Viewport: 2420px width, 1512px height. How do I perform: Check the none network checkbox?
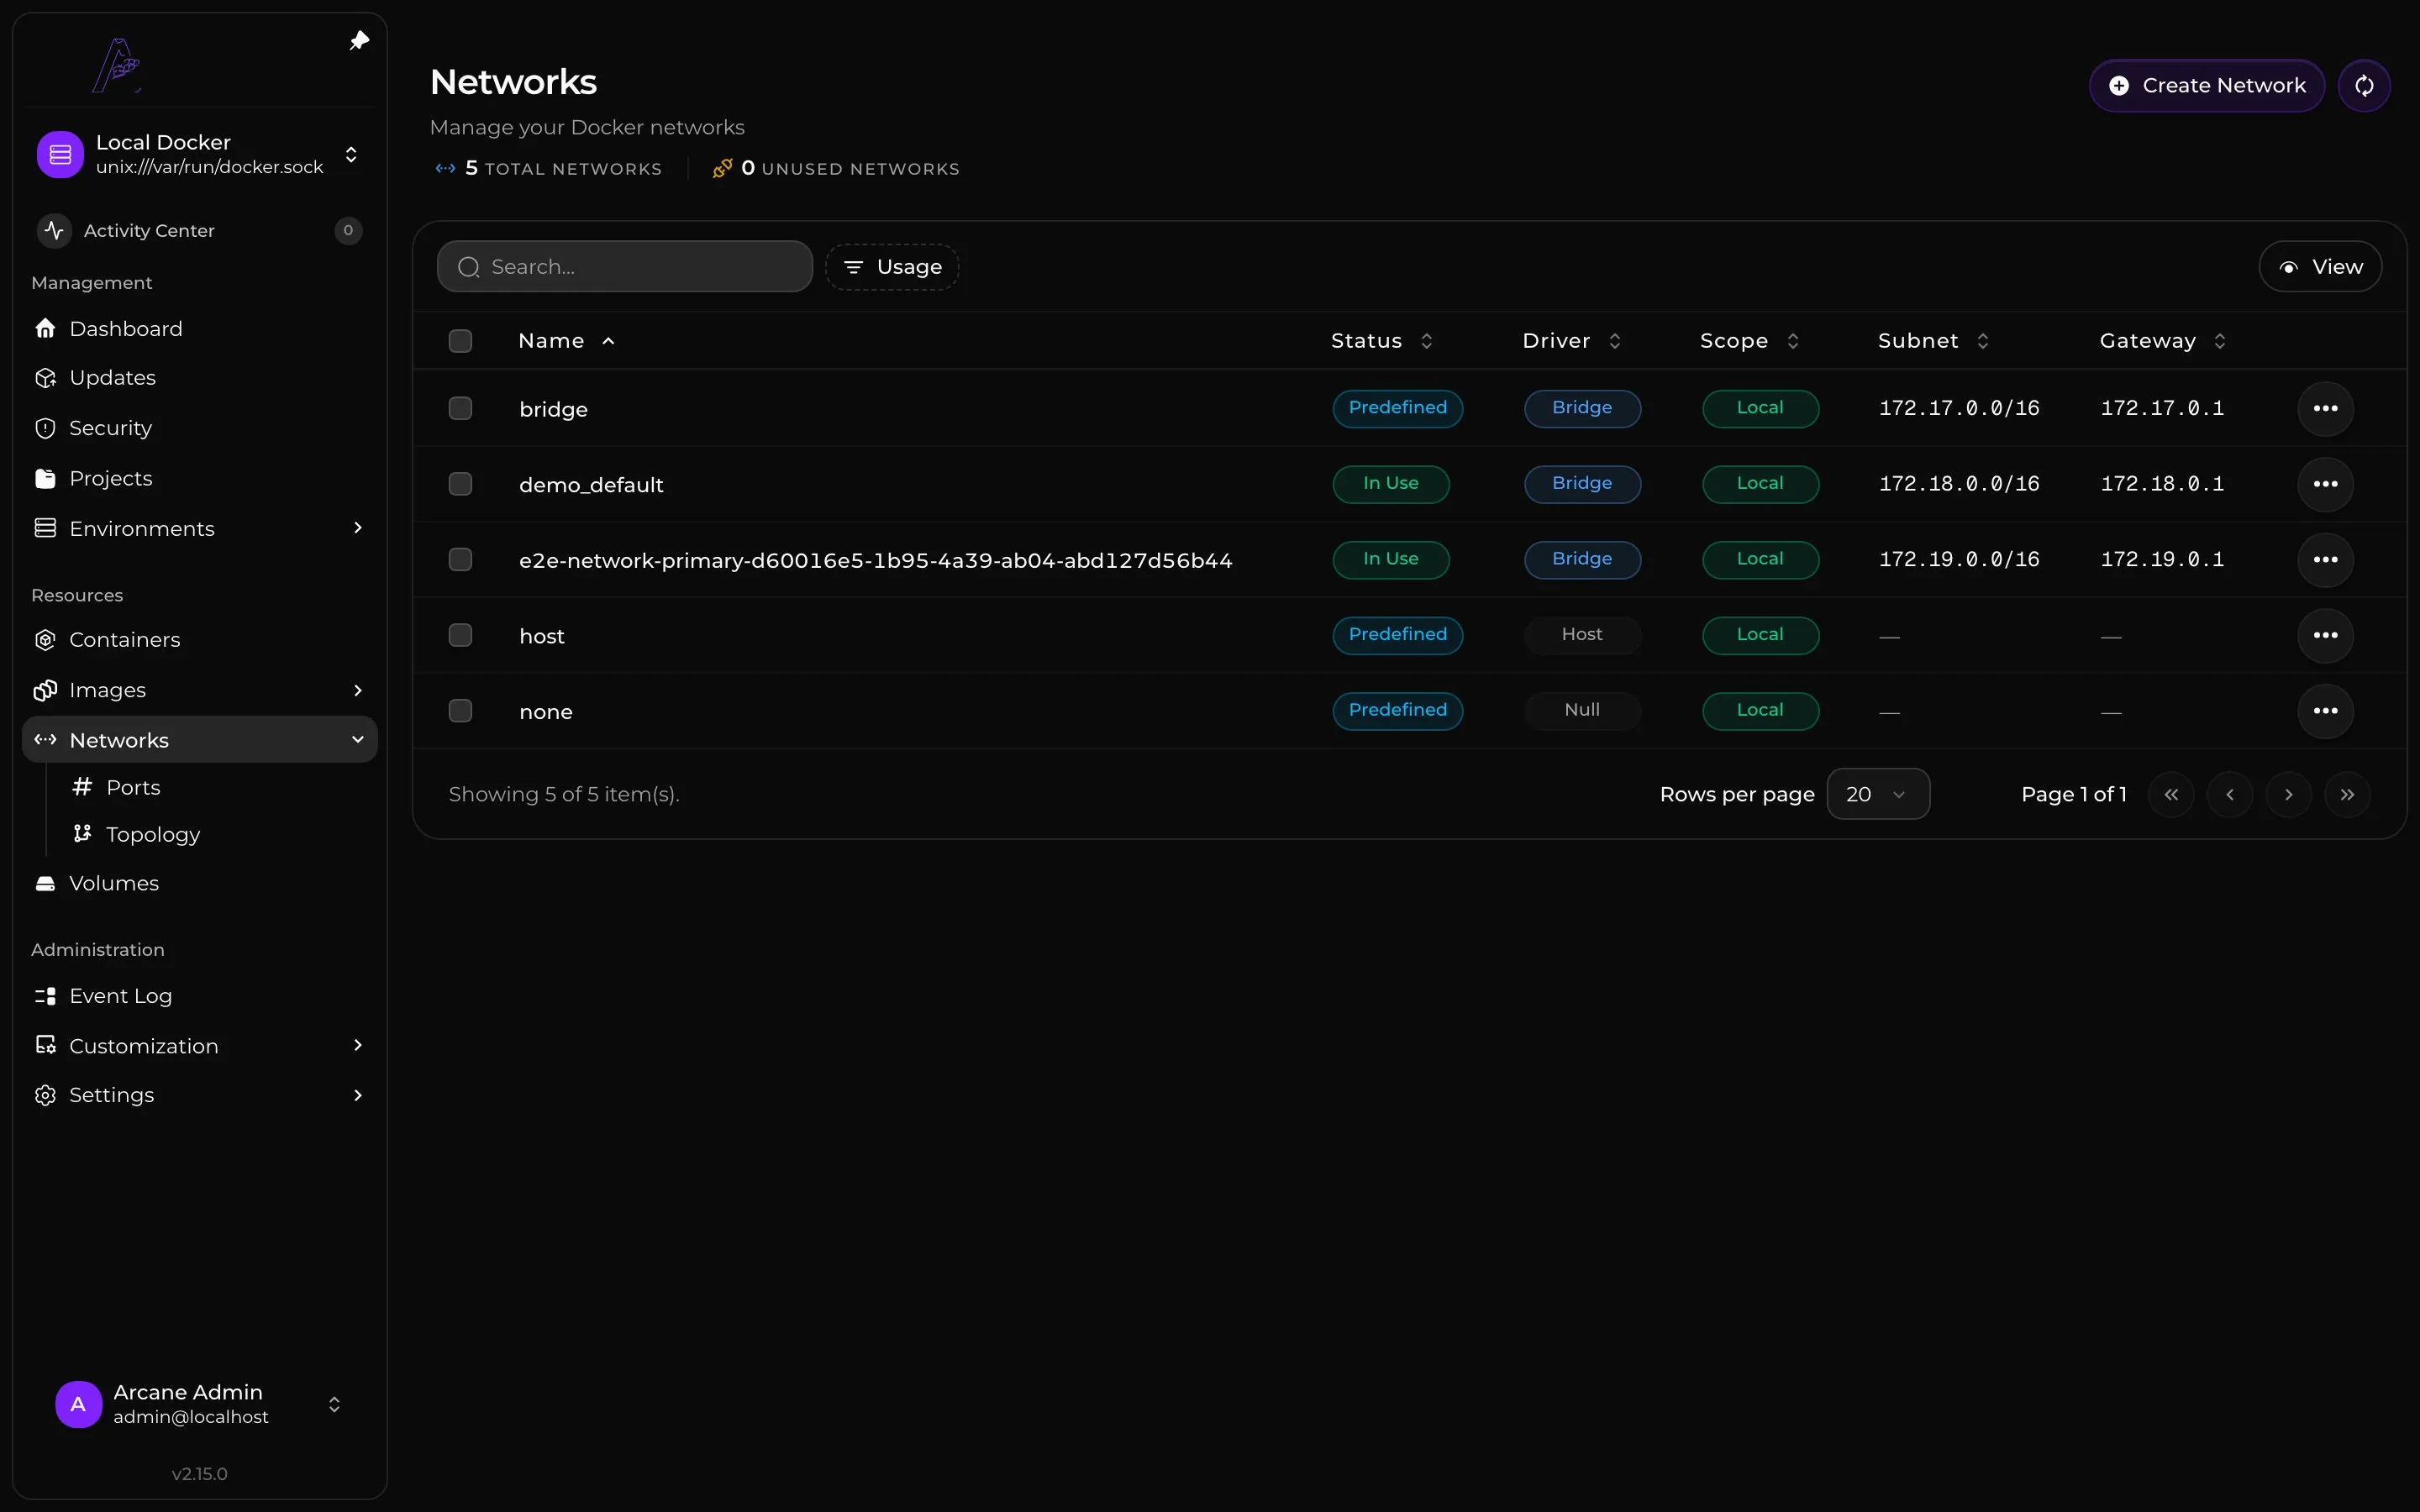coord(460,711)
